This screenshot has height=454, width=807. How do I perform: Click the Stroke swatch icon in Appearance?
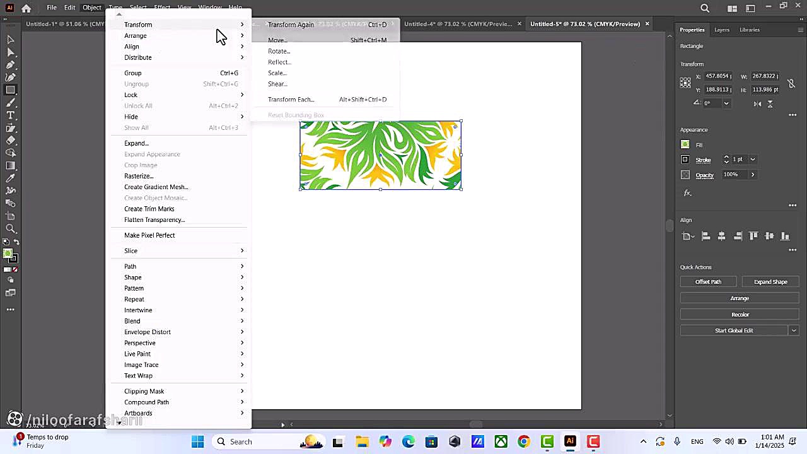[x=685, y=160]
